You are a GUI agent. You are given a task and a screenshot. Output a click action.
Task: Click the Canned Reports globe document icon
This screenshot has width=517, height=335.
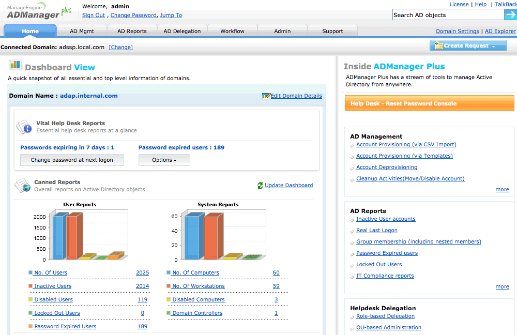(23, 186)
